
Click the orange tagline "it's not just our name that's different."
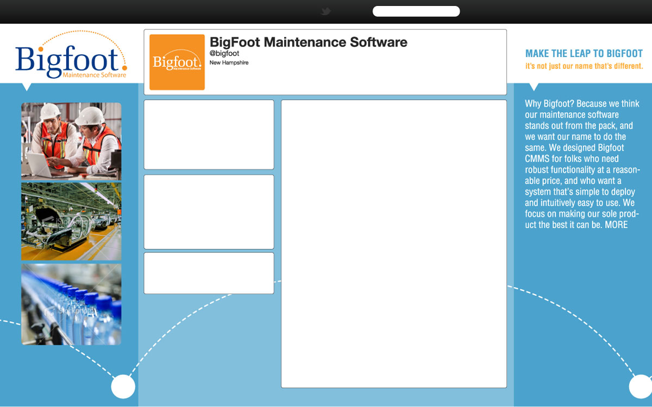click(584, 66)
